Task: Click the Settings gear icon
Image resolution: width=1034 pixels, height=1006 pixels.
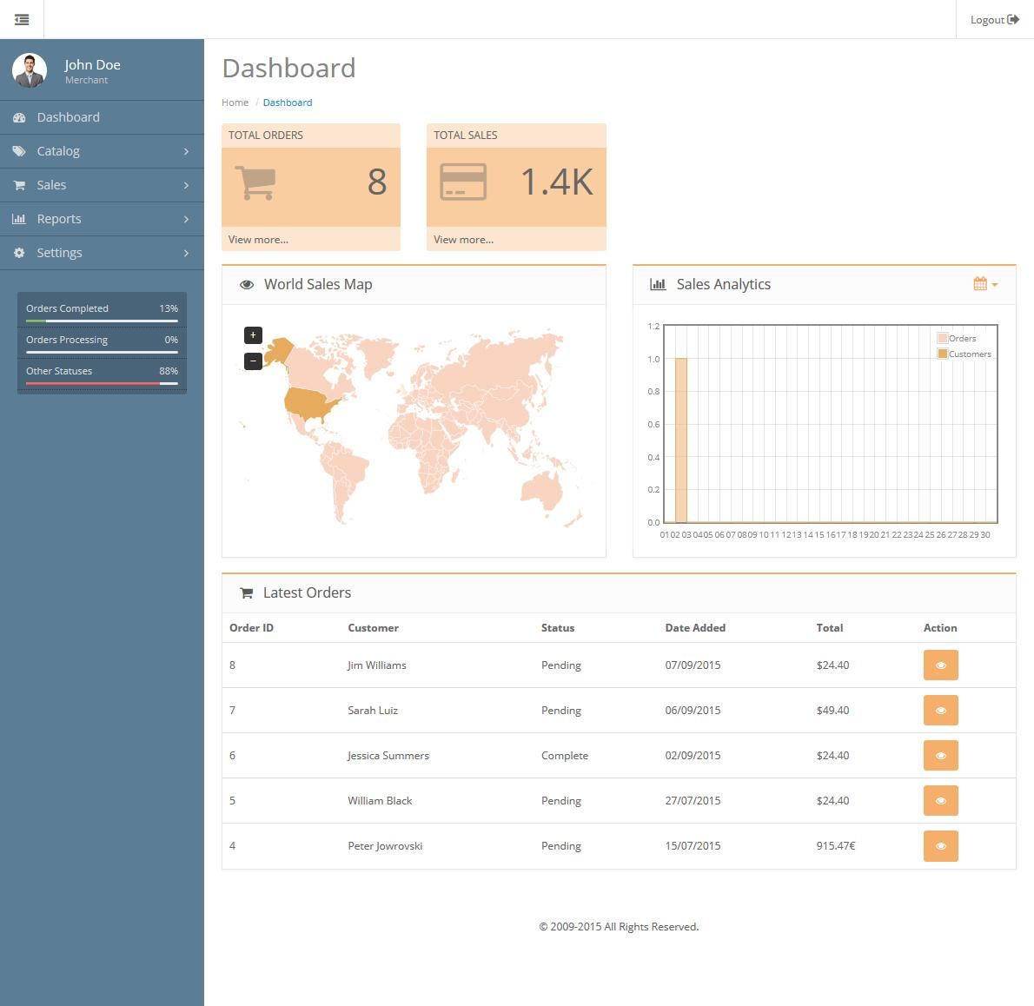Action: [x=18, y=253]
